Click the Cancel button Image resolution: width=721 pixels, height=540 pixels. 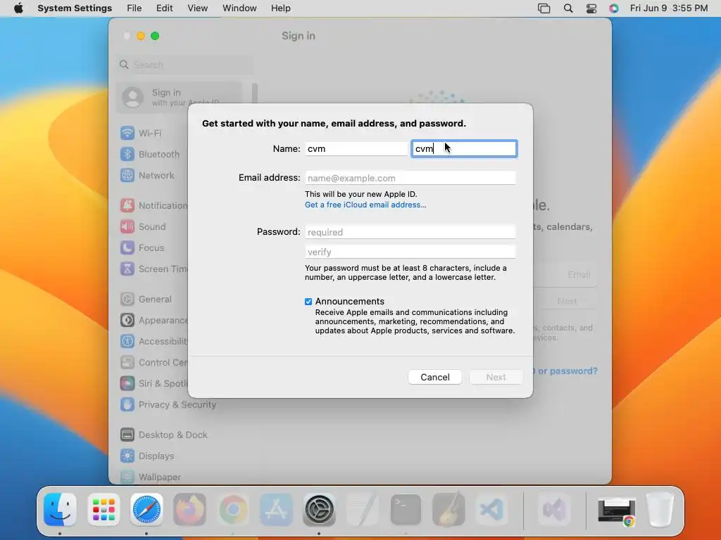[435, 377]
